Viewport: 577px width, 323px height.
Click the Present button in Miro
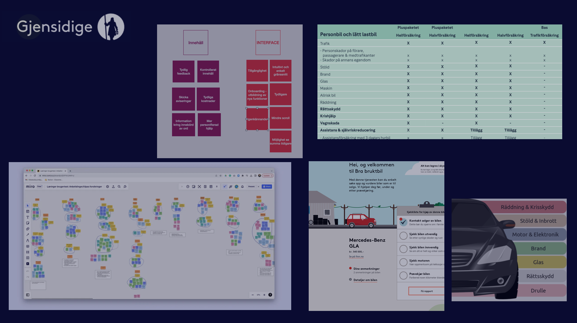[251, 187]
